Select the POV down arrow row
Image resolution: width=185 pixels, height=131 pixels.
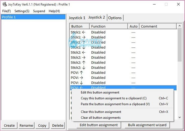[123, 83]
